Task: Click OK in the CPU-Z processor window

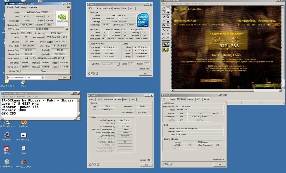Action: [x=145, y=74]
